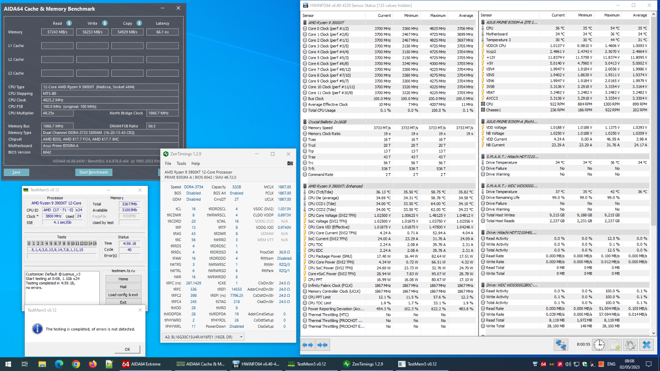Click the ENG language indicator in tray
The width and height of the screenshot is (660, 371).
(611, 364)
